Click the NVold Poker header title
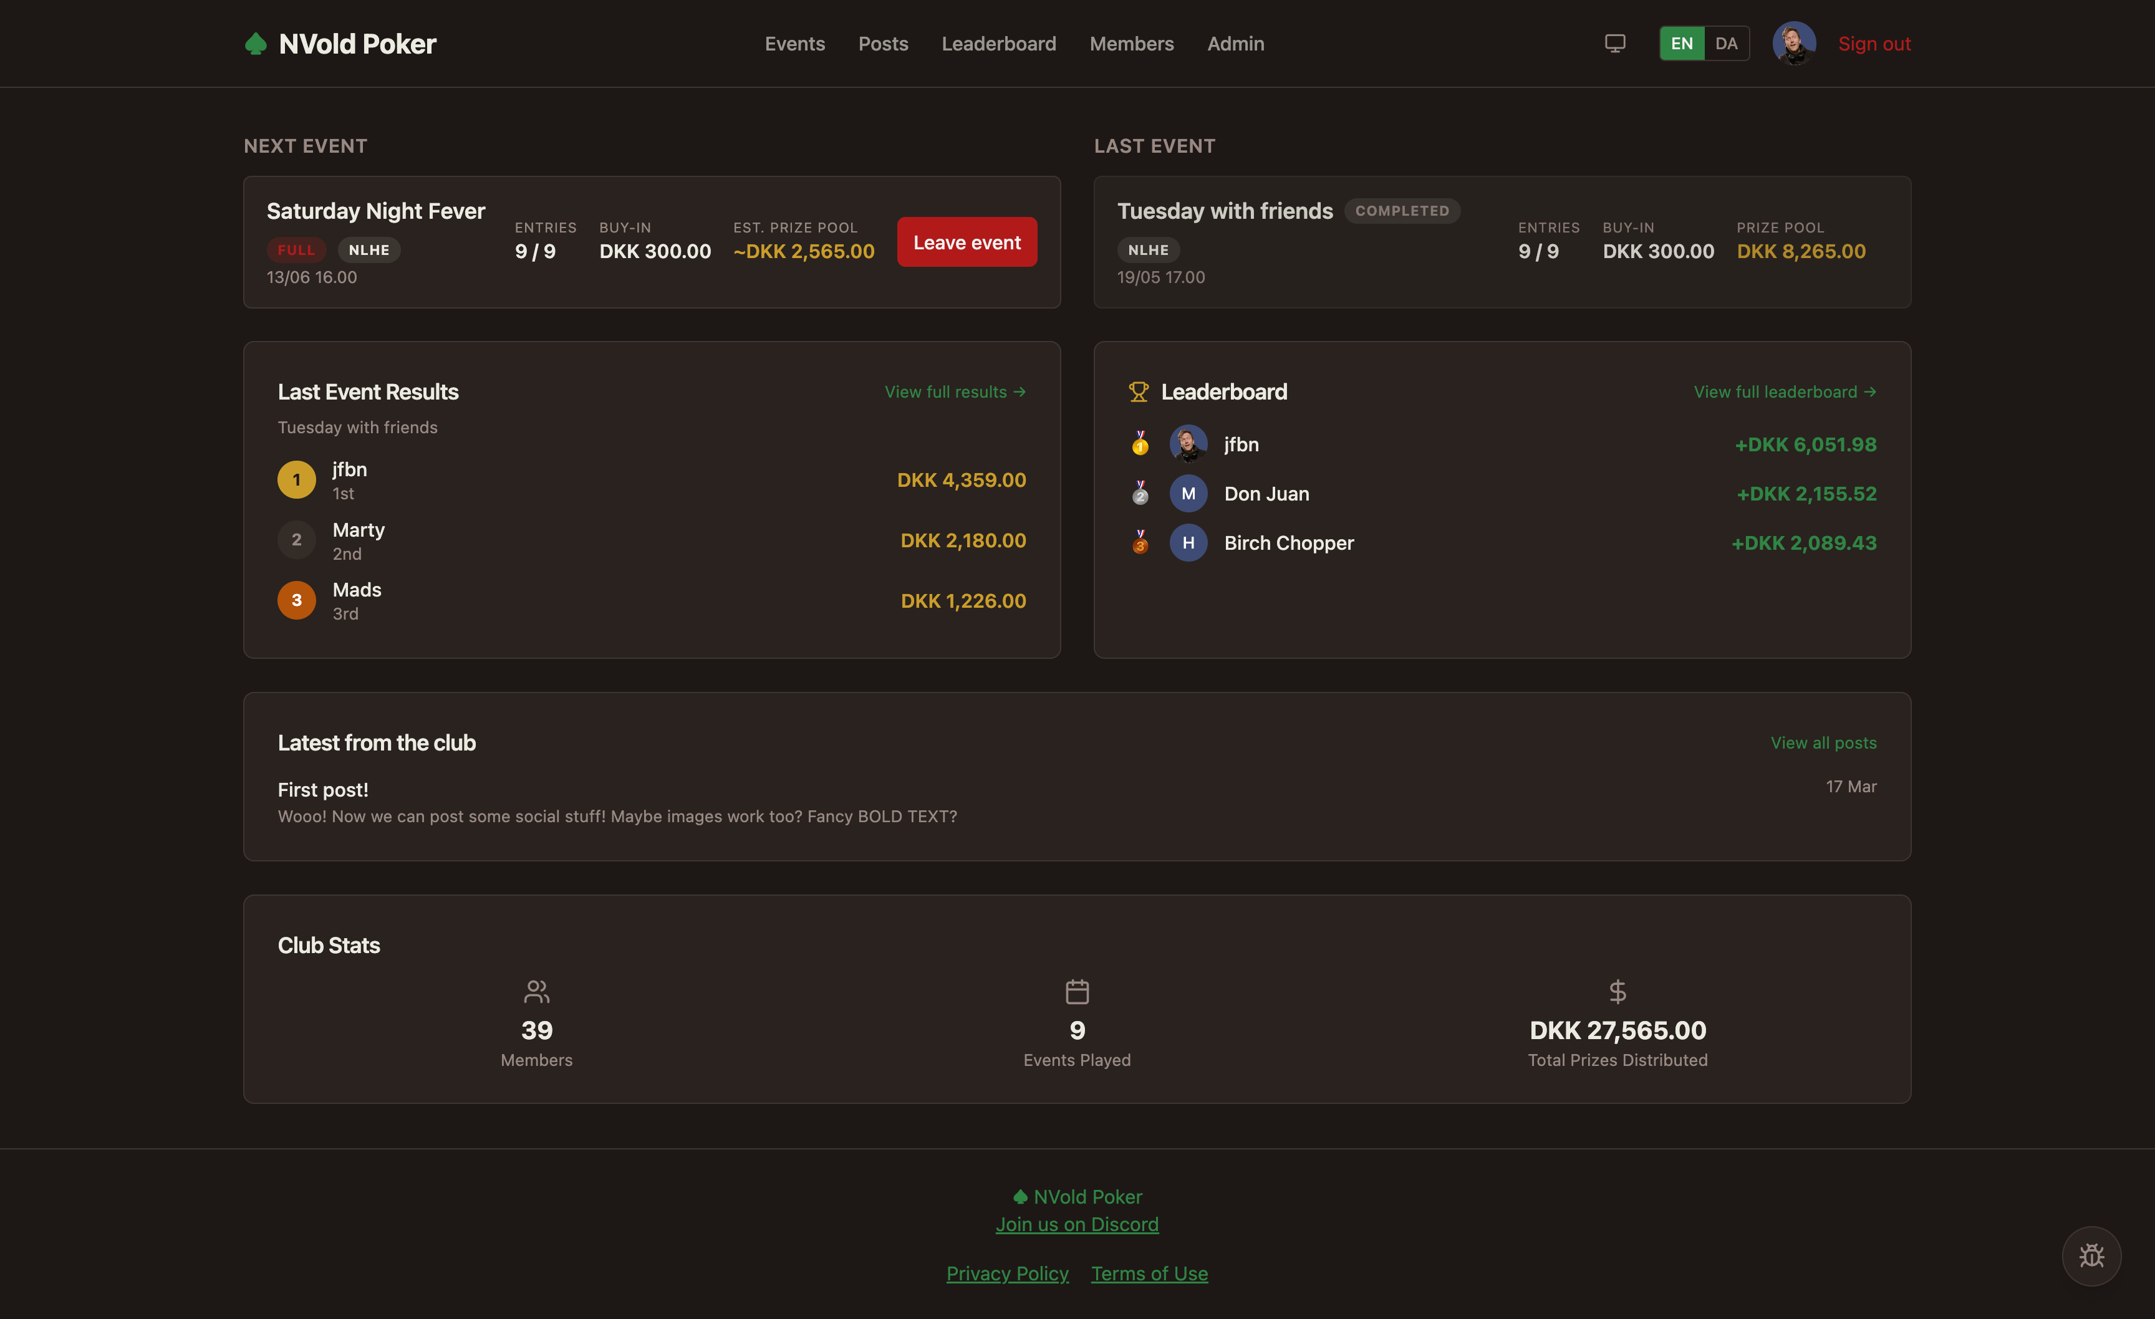 (357, 44)
